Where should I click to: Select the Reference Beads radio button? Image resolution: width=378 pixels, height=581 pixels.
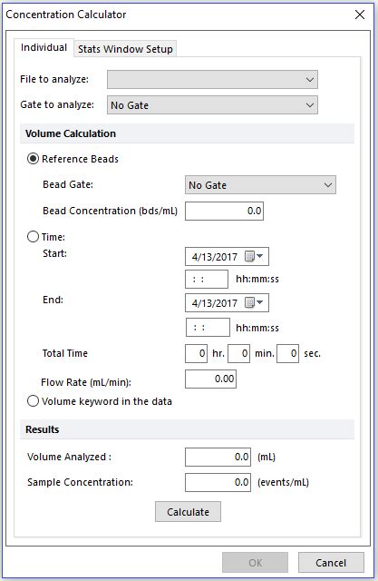point(33,159)
